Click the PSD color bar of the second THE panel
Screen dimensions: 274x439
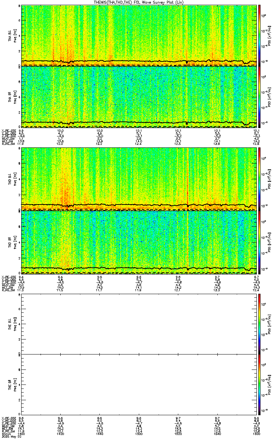260,385
